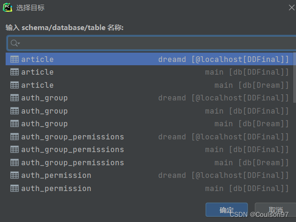Viewport: 296px width, 222px height.
Task: Click table icon for auth_permission in dreamd localhost
Action: pos(15,176)
